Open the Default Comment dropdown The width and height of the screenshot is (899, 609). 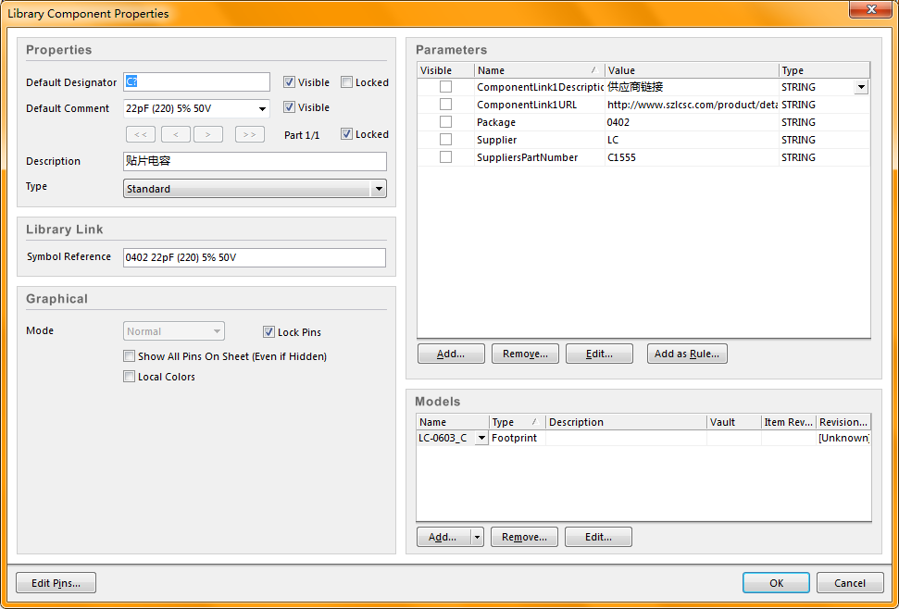(x=262, y=108)
